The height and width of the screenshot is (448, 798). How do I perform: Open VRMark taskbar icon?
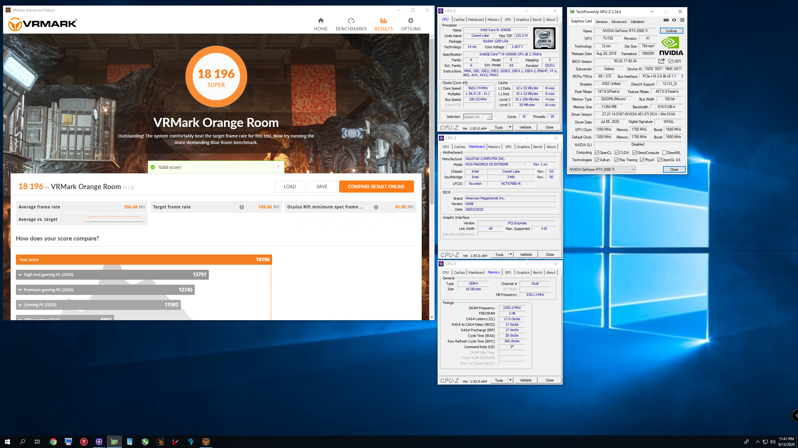[x=206, y=441]
